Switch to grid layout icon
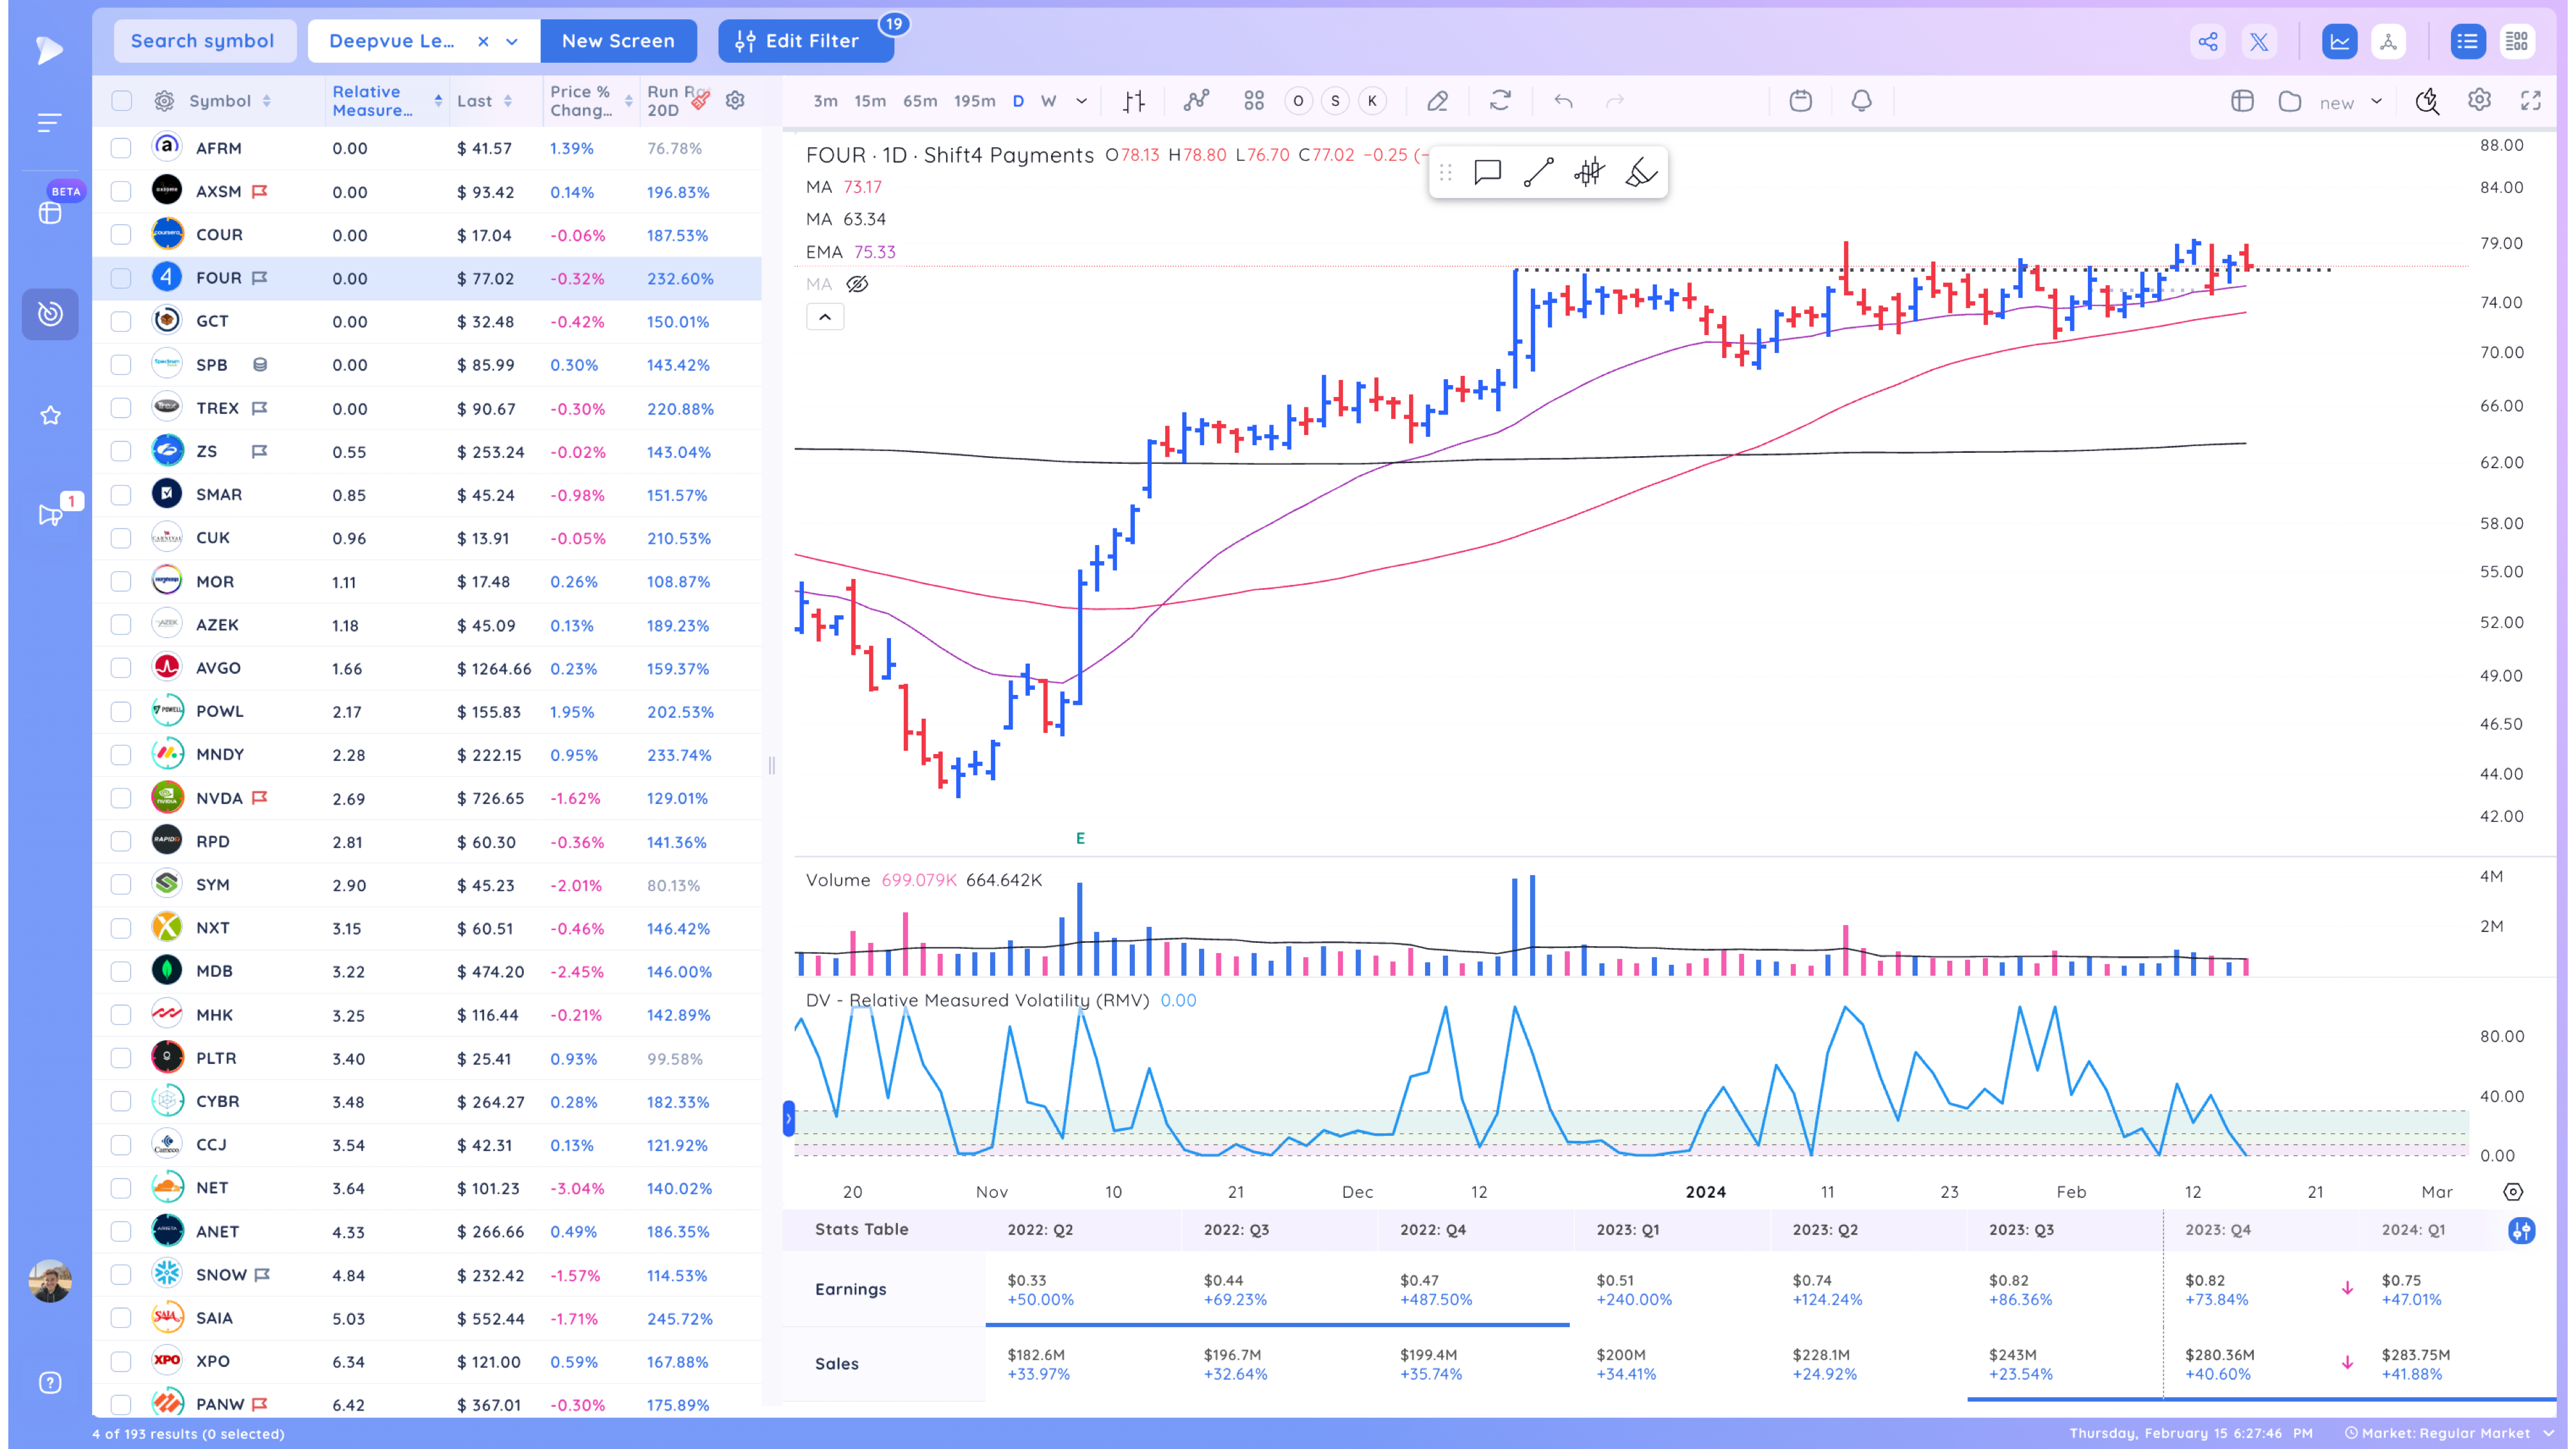2576x1449 pixels. [x=2516, y=41]
